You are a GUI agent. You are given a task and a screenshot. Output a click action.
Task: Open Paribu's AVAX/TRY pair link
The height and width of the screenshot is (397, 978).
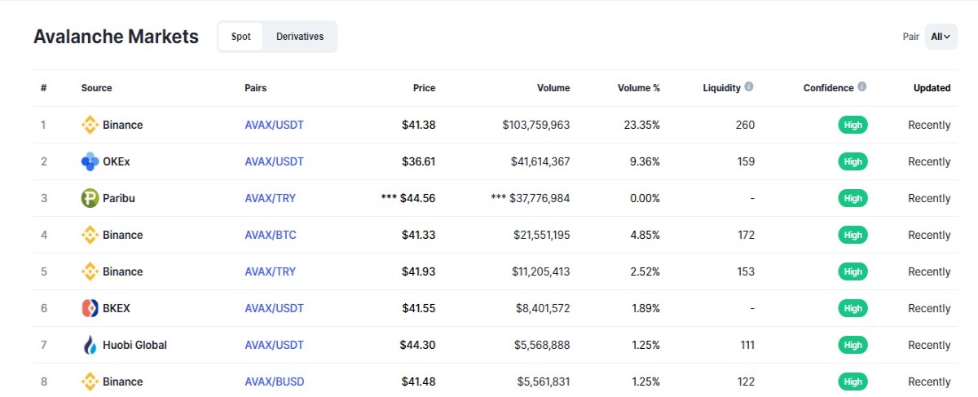pos(270,198)
